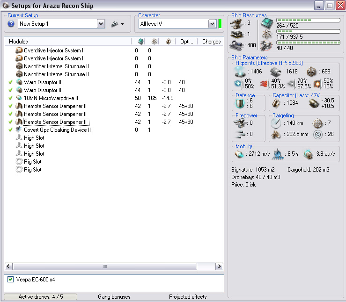This screenshot has width=346, height=302.
Task: Click the Defence shield icon
Action: [x=240, y=103]
